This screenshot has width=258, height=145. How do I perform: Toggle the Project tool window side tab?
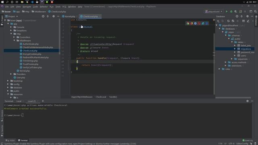[2, 21]
